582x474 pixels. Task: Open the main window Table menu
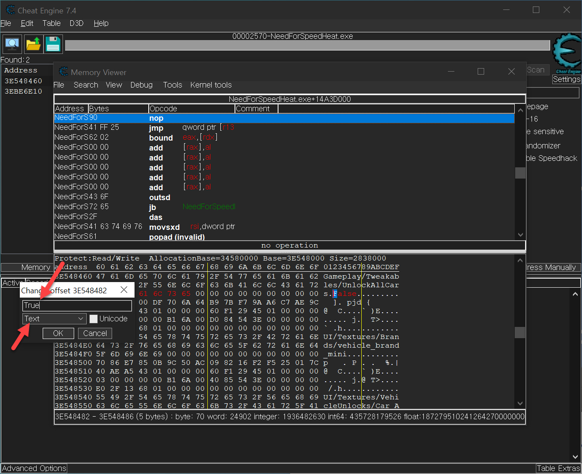(x=51, y=23)
